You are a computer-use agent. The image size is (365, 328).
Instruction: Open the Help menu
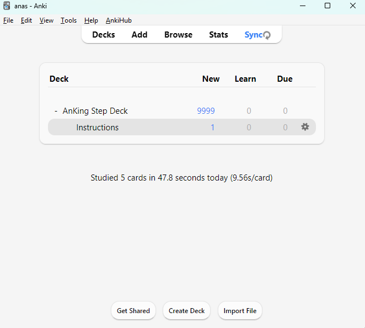[x=91, y=20]
